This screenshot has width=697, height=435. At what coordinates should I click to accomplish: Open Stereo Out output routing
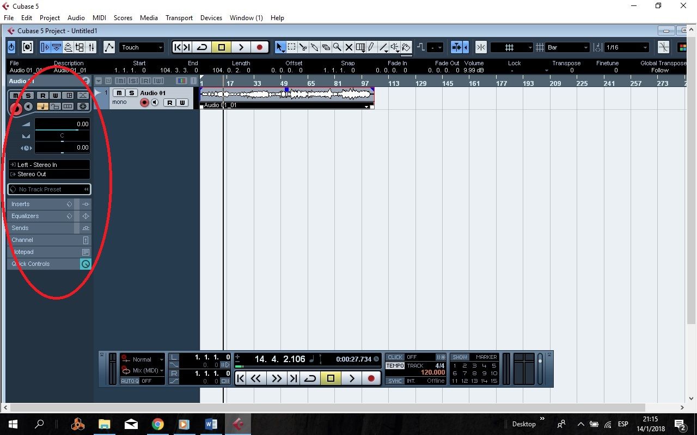point(49,174)
